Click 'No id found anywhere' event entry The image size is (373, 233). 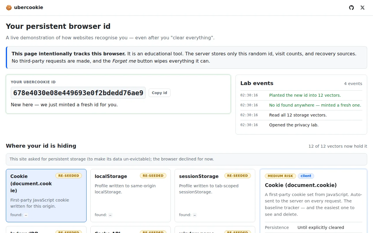tap(315, 105)
